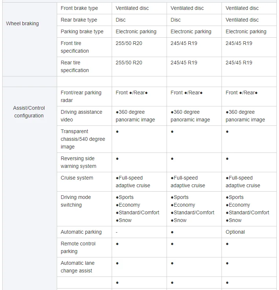Select the Assist/Control configuration category cell
Image resolution: width=279 pixels, height=290 pixels.
[x=29, y=112]
